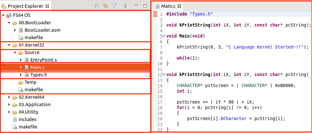Select the 04.Utility folder label
312x133 pixels.
pos(28,112)
